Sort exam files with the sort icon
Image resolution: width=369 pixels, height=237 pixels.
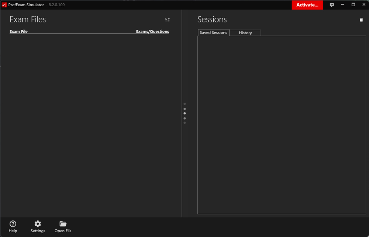(167, 20)
